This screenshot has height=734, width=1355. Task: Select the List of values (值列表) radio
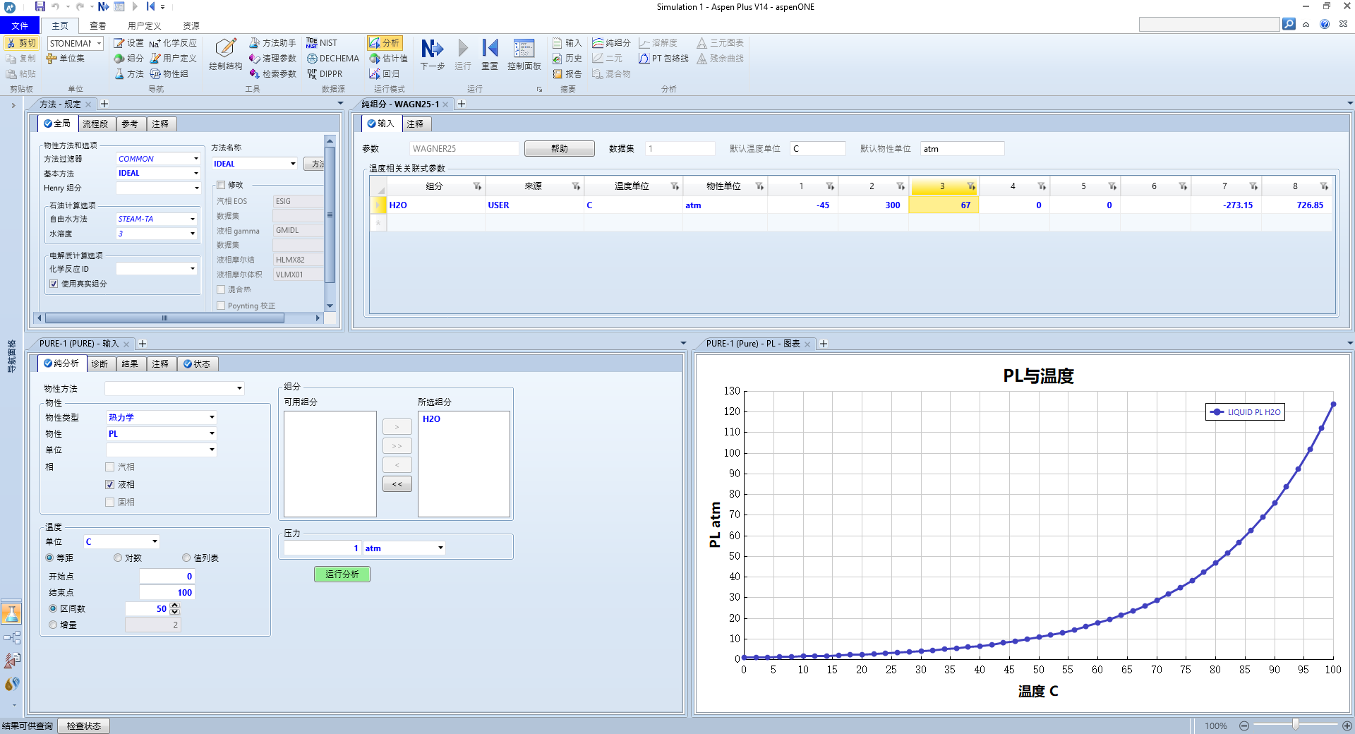(186, 558)
